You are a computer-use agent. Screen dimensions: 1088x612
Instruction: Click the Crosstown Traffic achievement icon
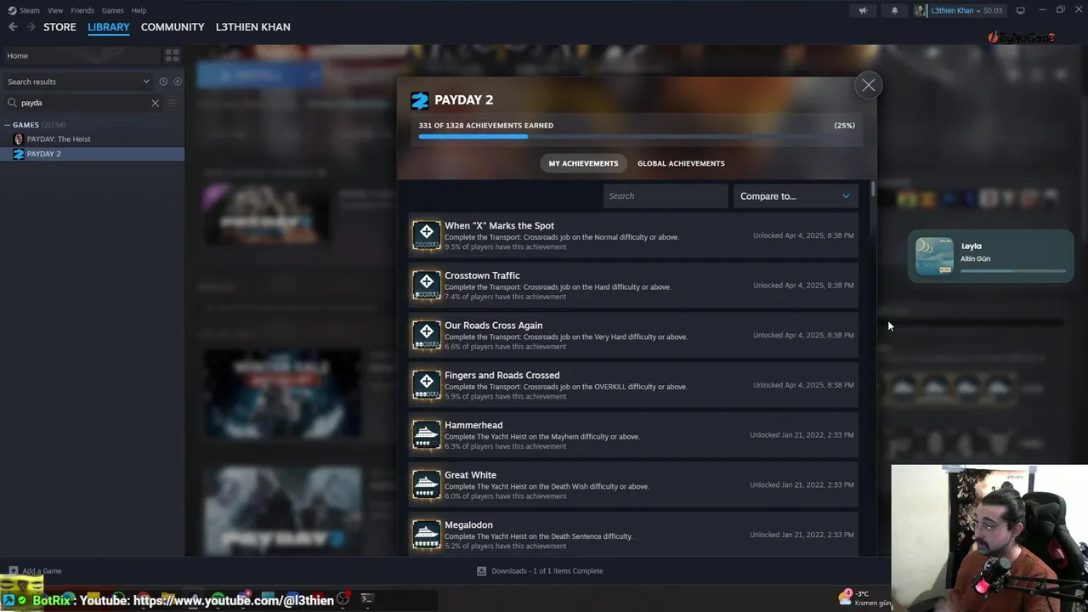(426, 286)
